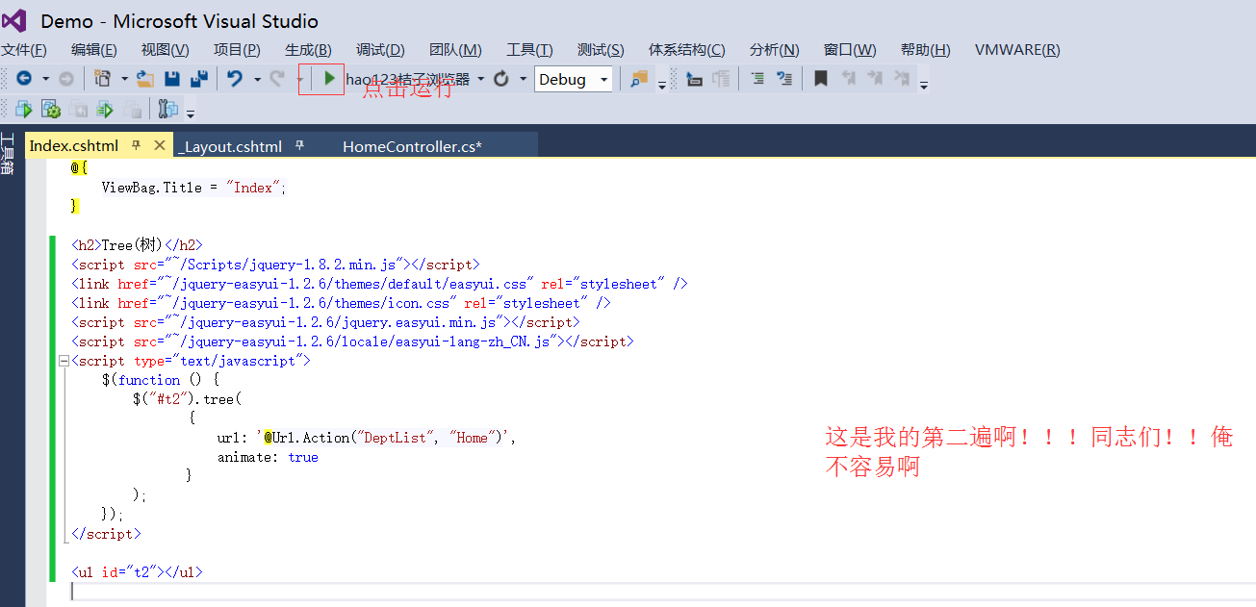Switch to the _Layout.cshtml tab
Image resolution: width=1256 pixels, height=607 pixels.
230,146
